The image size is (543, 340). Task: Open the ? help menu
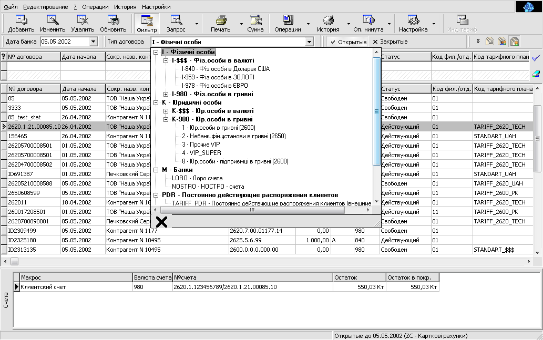[75, 7]
